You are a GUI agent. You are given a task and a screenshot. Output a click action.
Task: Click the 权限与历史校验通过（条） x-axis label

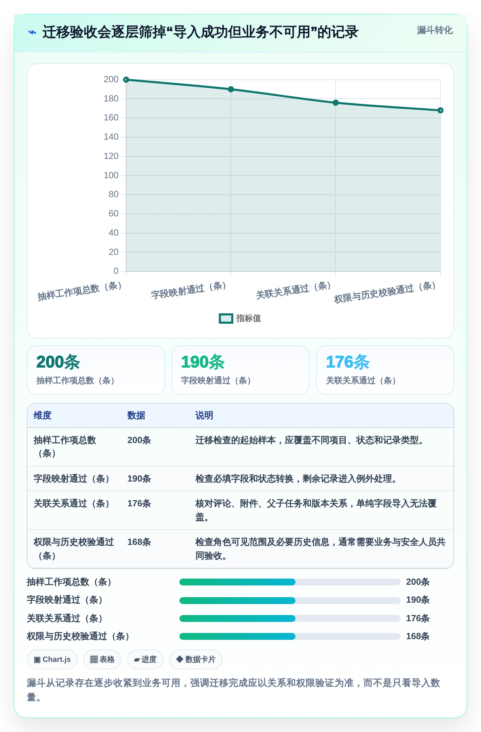385,293
